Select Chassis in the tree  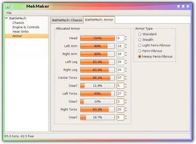pyautogui.click(x=18, y=23)
